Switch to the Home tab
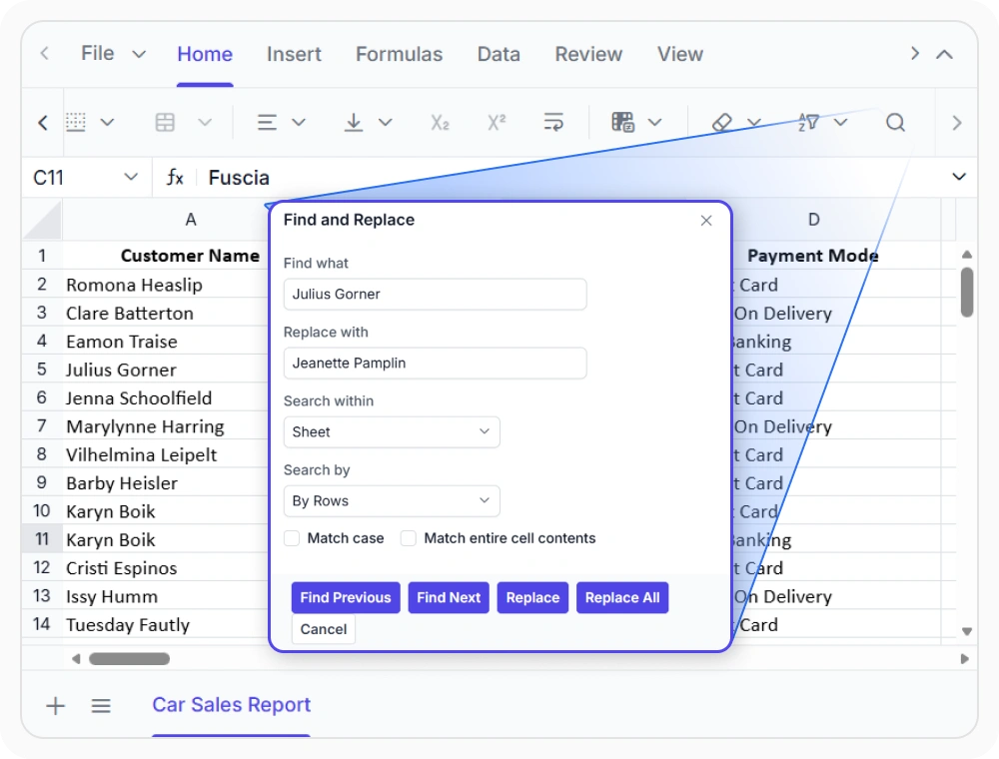999x759 pixels. pyautogui.click(x=205, y=54)
